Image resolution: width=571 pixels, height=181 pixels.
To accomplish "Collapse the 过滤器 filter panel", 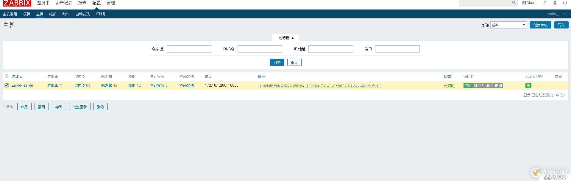I will (x=286, y=38).
